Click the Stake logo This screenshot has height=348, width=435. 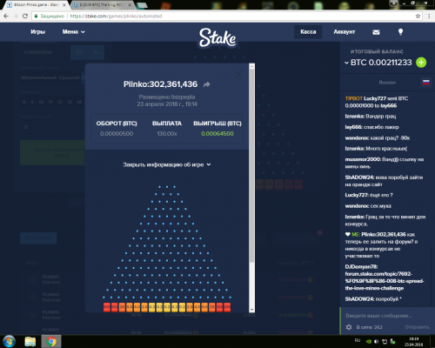tap(217, 37)
